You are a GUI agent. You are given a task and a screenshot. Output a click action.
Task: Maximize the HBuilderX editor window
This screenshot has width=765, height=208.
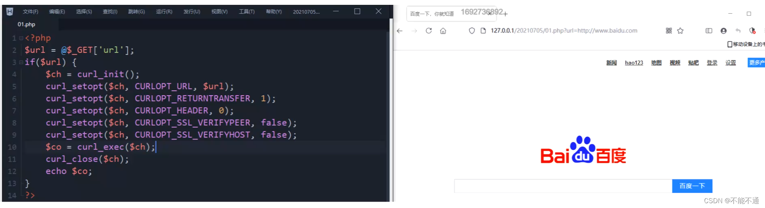click(357, 11)
